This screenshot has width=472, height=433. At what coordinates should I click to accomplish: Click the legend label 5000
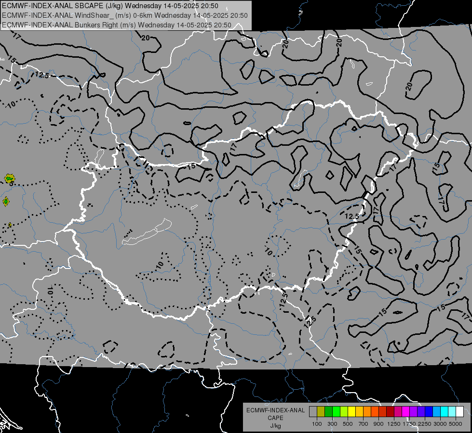coord(456,424)
